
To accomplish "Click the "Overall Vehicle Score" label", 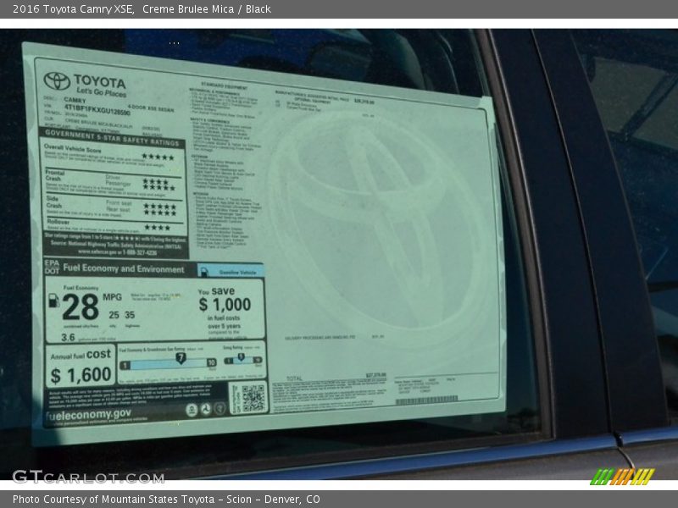I will tap(72, 148).
